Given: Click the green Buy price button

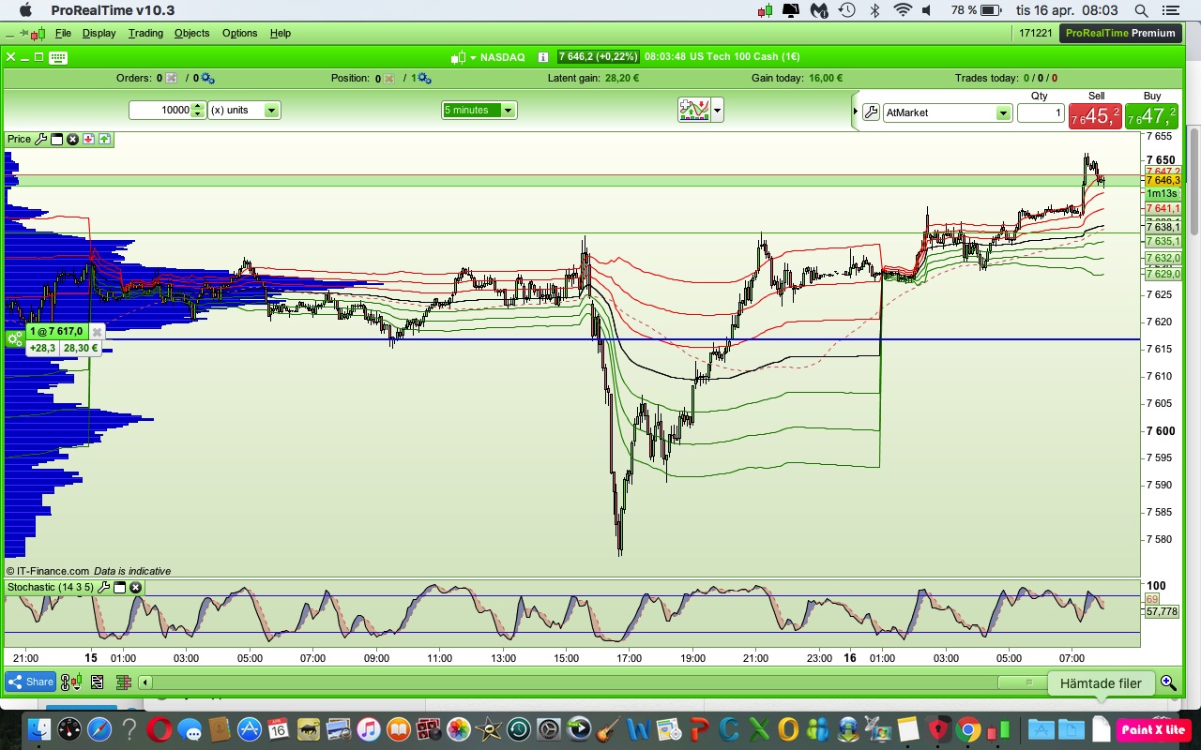Looking at the screenshot, I should click(1152, 116).
